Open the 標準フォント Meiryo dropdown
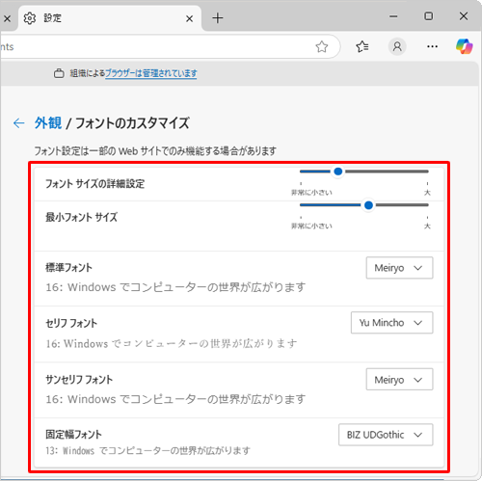This screenshot has height=481, width=482. pos(399,268)
